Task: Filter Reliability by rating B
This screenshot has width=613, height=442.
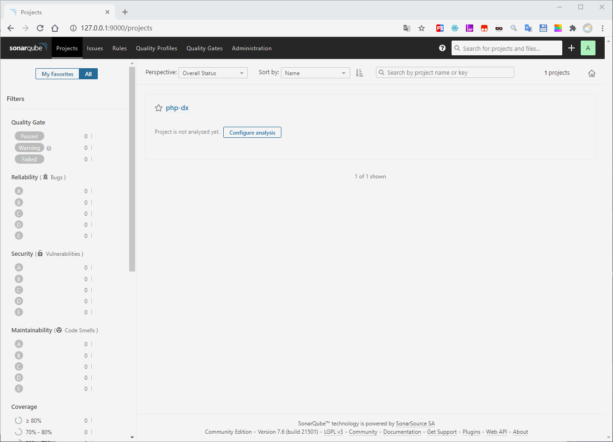Action: pyautogui.click(x=19, y=202)
